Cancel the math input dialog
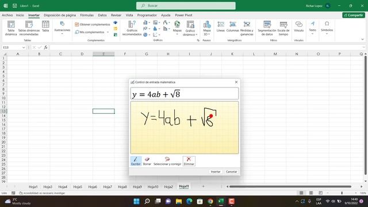 point(231,171)
